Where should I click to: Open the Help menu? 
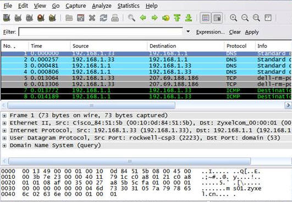(151, 6)
